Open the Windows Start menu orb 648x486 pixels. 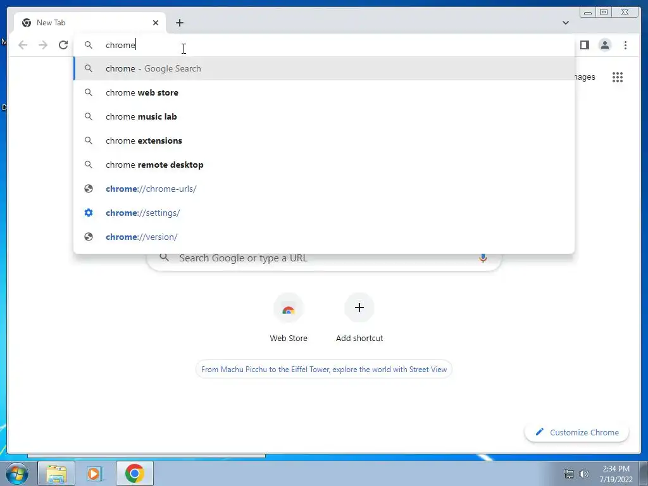coord(17,473)
